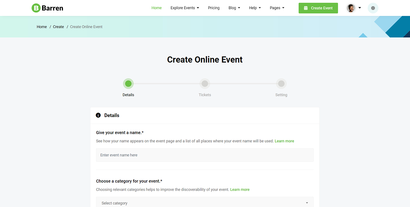Click the Details info icon
410x207 pixels.
98,115
